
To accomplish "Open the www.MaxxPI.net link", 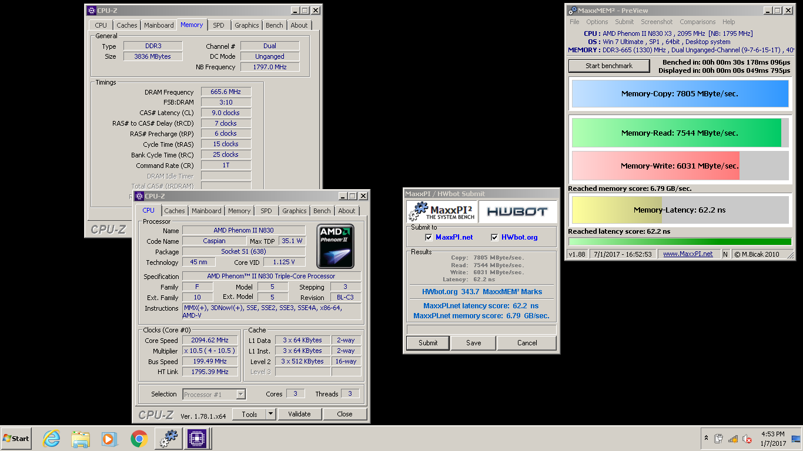I will pos(688,254).
